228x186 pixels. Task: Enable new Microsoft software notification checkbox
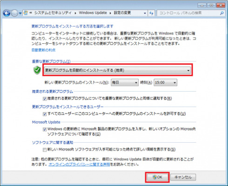click(45, 150)
